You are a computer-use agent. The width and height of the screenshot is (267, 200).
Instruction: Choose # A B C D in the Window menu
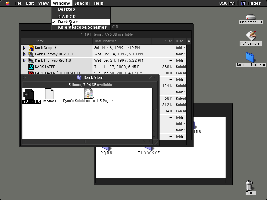coord(81,16)
